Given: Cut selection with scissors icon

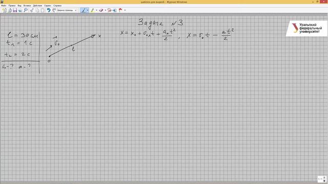Looking at the screenshot, I should pos(32,10).
